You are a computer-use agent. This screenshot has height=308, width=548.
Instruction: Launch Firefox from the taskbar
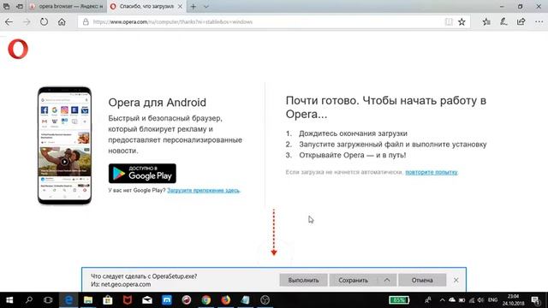tap(226, 300)
